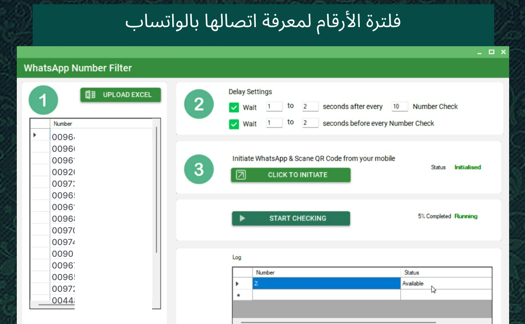The image size is (525, 324).
Task: Select the Number column header in the Log
Action: (327, 272)
